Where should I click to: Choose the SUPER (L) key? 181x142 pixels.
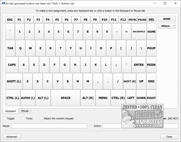pos(28,98)
